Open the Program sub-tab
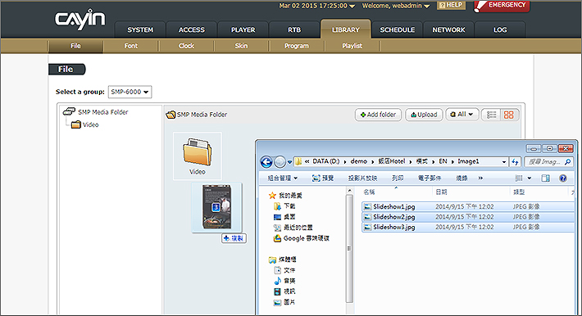The image size is (582, 316). point(297,46)
